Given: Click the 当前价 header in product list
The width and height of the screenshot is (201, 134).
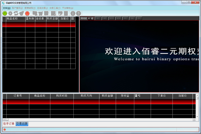Looking at the screenshot, I should (65, 19).
